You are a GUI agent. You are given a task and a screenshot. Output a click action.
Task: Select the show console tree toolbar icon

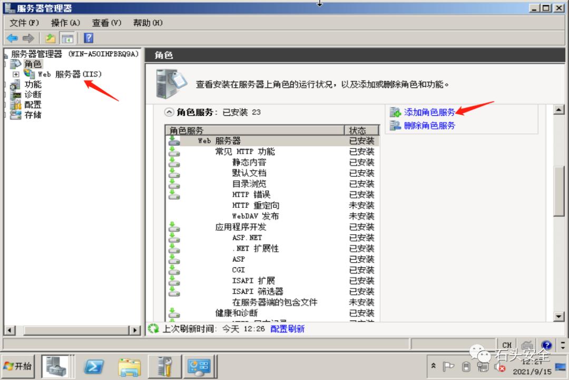point(67,37)
